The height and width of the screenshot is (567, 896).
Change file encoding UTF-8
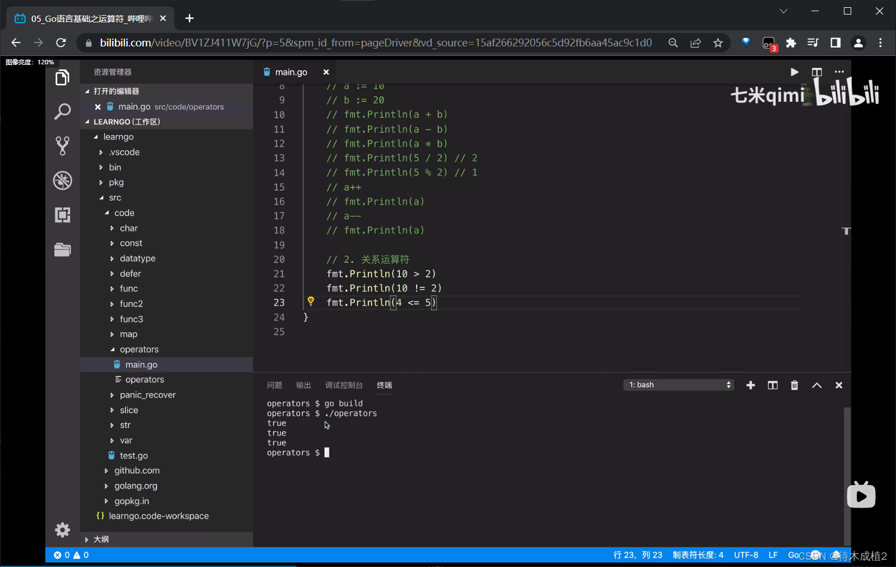(x=746, y=555)
